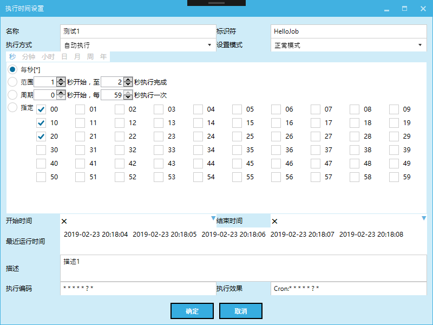Check the 52 second checkbox
This screenshot has height=325, width=433.
point(120,177)
